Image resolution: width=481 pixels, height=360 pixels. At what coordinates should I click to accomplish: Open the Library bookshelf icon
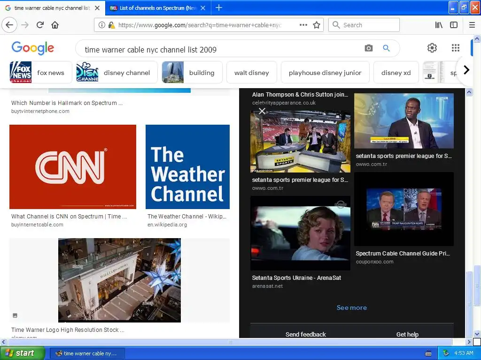pos(439,25)
